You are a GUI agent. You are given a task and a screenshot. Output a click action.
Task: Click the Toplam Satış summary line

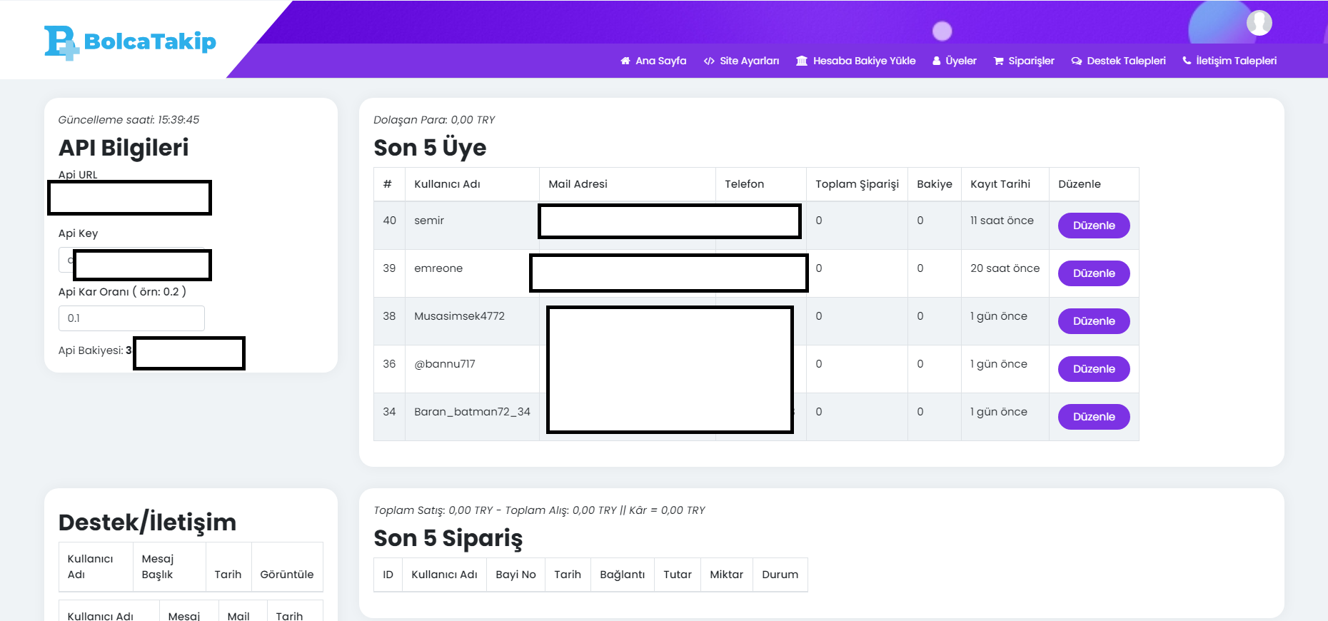(539, 510)
